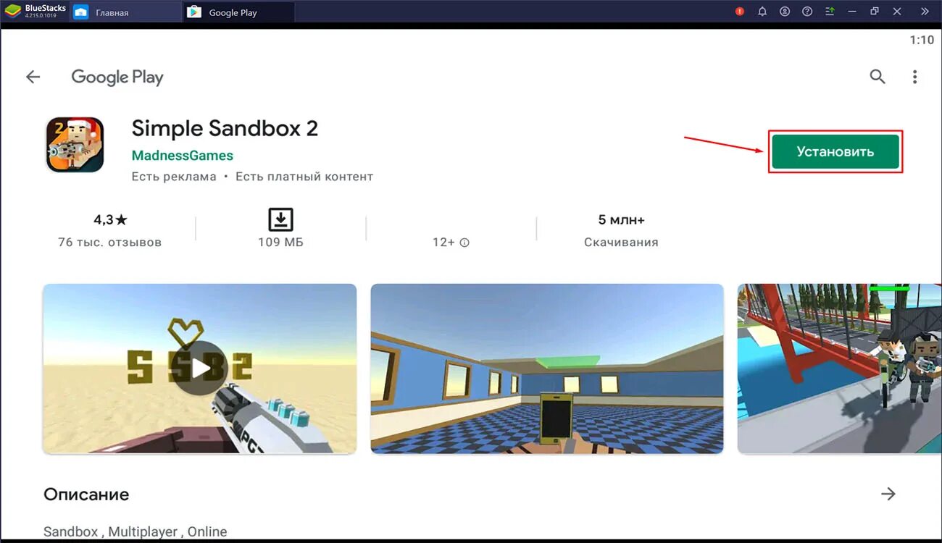Click the 12+ age rating info icon
The height and width of the screenshot is (543, 942).
click(464, 243)
